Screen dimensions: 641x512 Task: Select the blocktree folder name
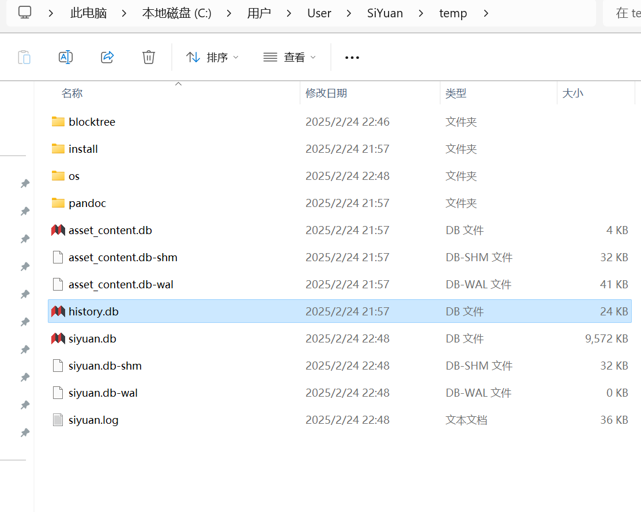(x=92, y=122)
